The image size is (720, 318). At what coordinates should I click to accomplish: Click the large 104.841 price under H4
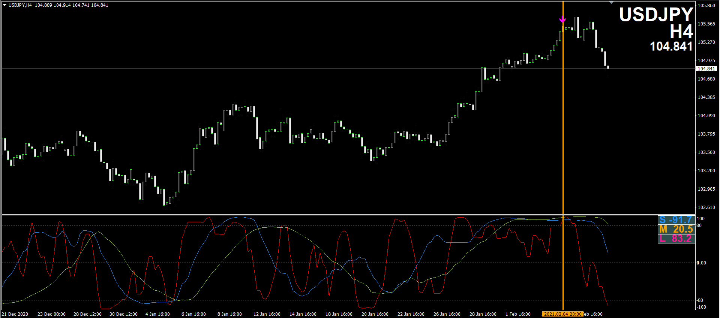pos(671,46)
